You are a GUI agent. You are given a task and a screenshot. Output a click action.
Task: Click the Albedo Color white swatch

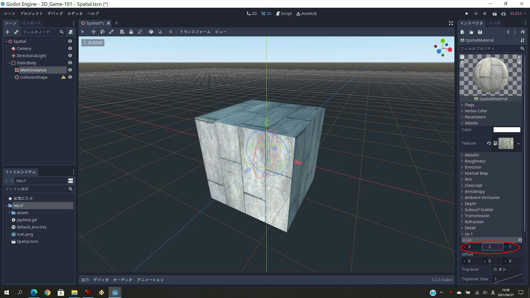click(507, 130)
